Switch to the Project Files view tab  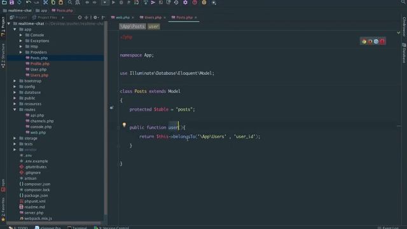[45, 17]
